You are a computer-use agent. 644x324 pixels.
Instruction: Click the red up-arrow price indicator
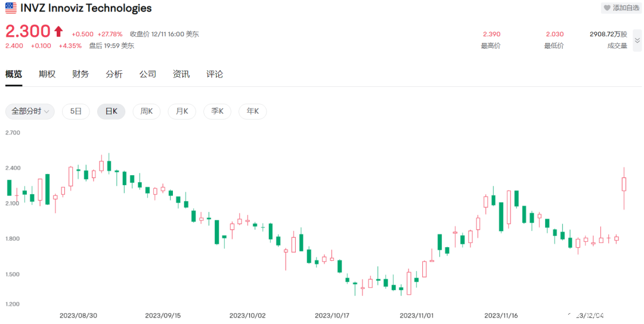tap(58, 31)
